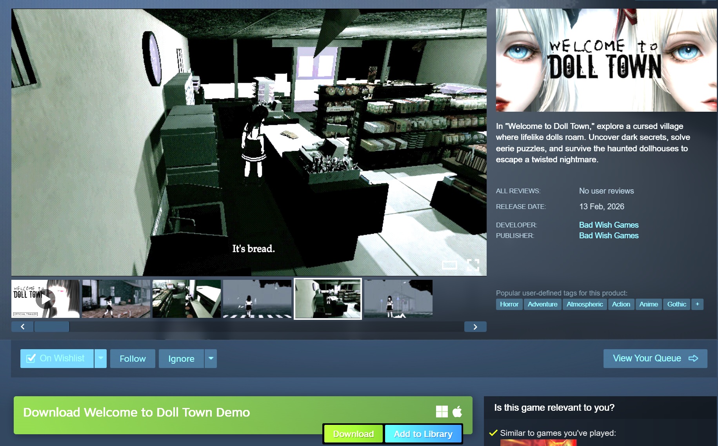This screenshot has width=718, height=446.
Task: Click the release date '13 Feb, 2026'
Action: 602,207
